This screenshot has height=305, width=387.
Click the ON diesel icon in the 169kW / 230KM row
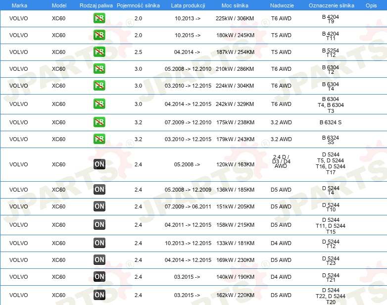(x=99, y=259)
